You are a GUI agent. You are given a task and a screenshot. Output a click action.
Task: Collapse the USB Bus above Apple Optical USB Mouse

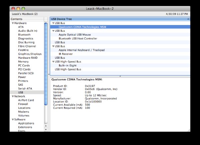(53, 31)
